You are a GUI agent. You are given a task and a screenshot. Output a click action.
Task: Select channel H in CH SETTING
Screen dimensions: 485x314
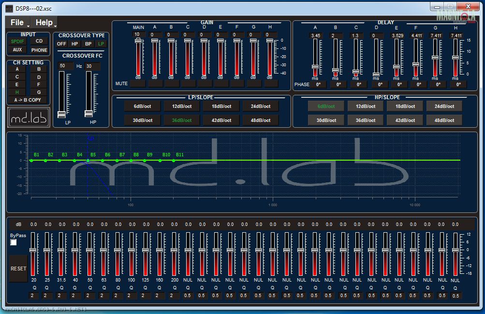pos(17,92)
